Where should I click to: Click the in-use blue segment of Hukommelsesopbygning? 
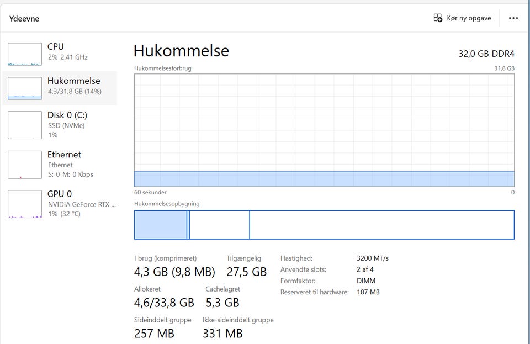(x=161, y=225)
